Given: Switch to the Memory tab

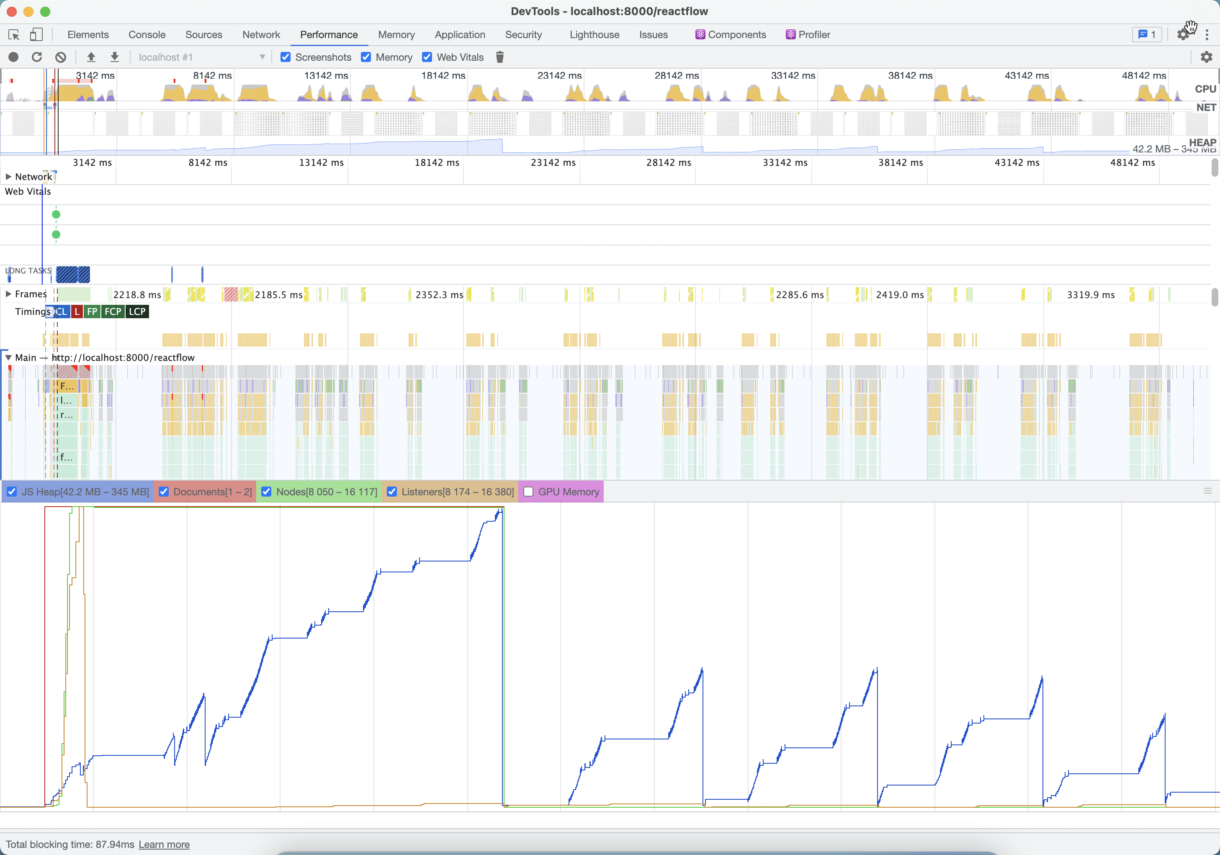Looking at the screenshot, I should click(396, 34).
